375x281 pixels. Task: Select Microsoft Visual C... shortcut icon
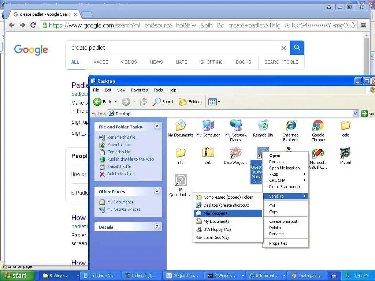click(318, 158)
